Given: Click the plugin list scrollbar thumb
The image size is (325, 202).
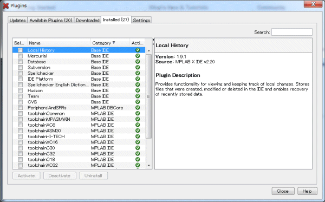Looking at the screenshot, I should pos(149,96).
